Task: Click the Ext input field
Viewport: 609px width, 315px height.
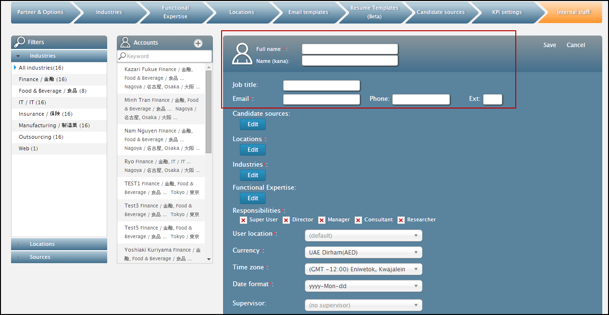Action: pos(493,99)
